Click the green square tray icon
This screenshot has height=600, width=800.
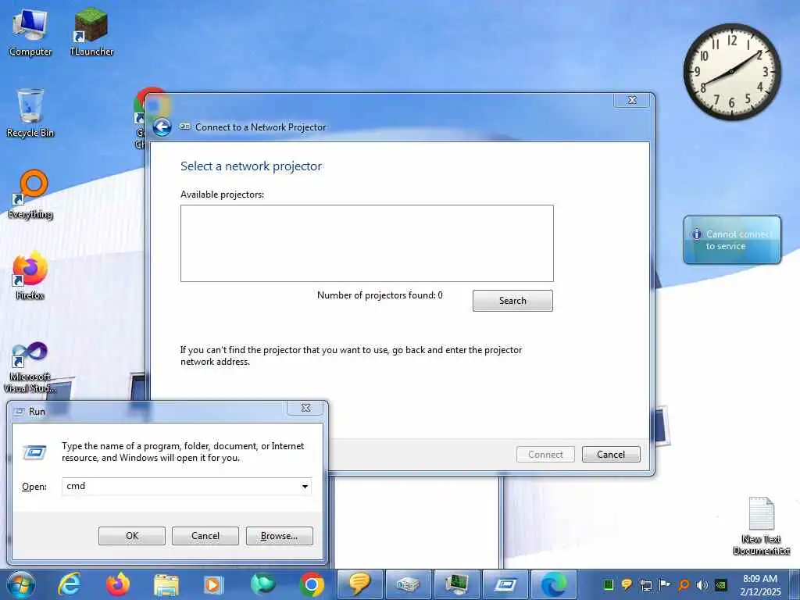coord(608,584)
